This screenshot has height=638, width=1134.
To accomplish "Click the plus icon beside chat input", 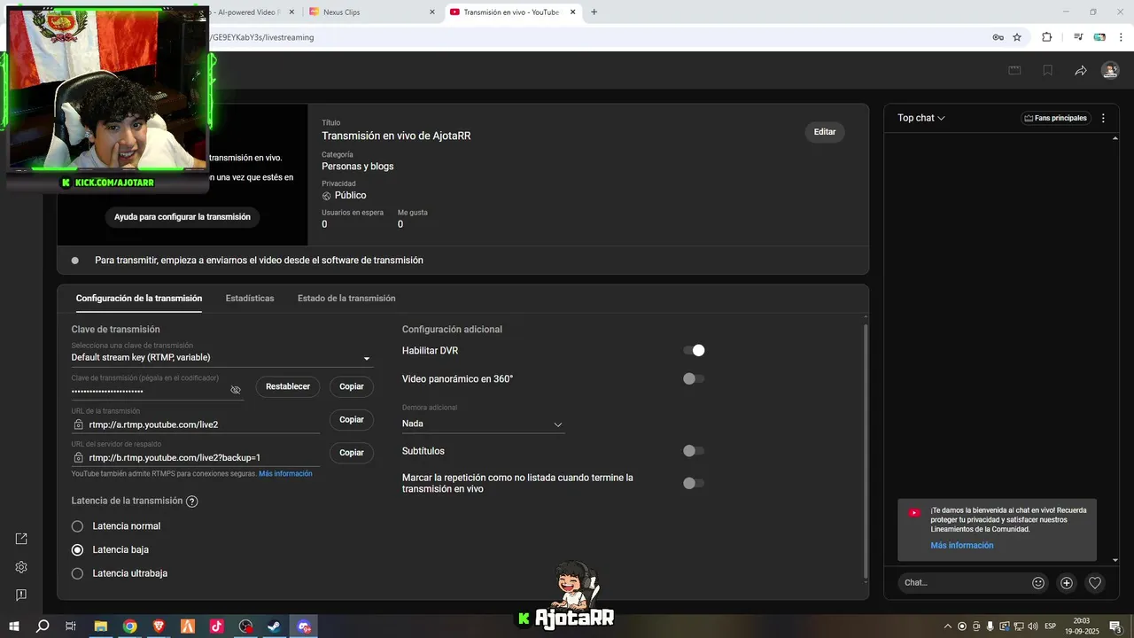I will coord(1067,583).
